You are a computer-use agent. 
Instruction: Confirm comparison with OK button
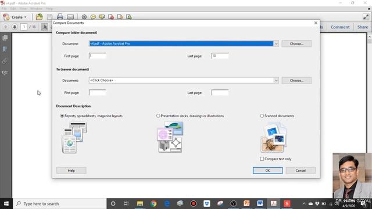pos(267,171)
